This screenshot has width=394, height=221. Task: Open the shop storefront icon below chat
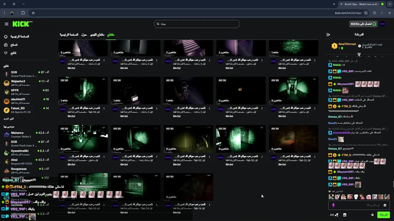[x=345, y=215]
